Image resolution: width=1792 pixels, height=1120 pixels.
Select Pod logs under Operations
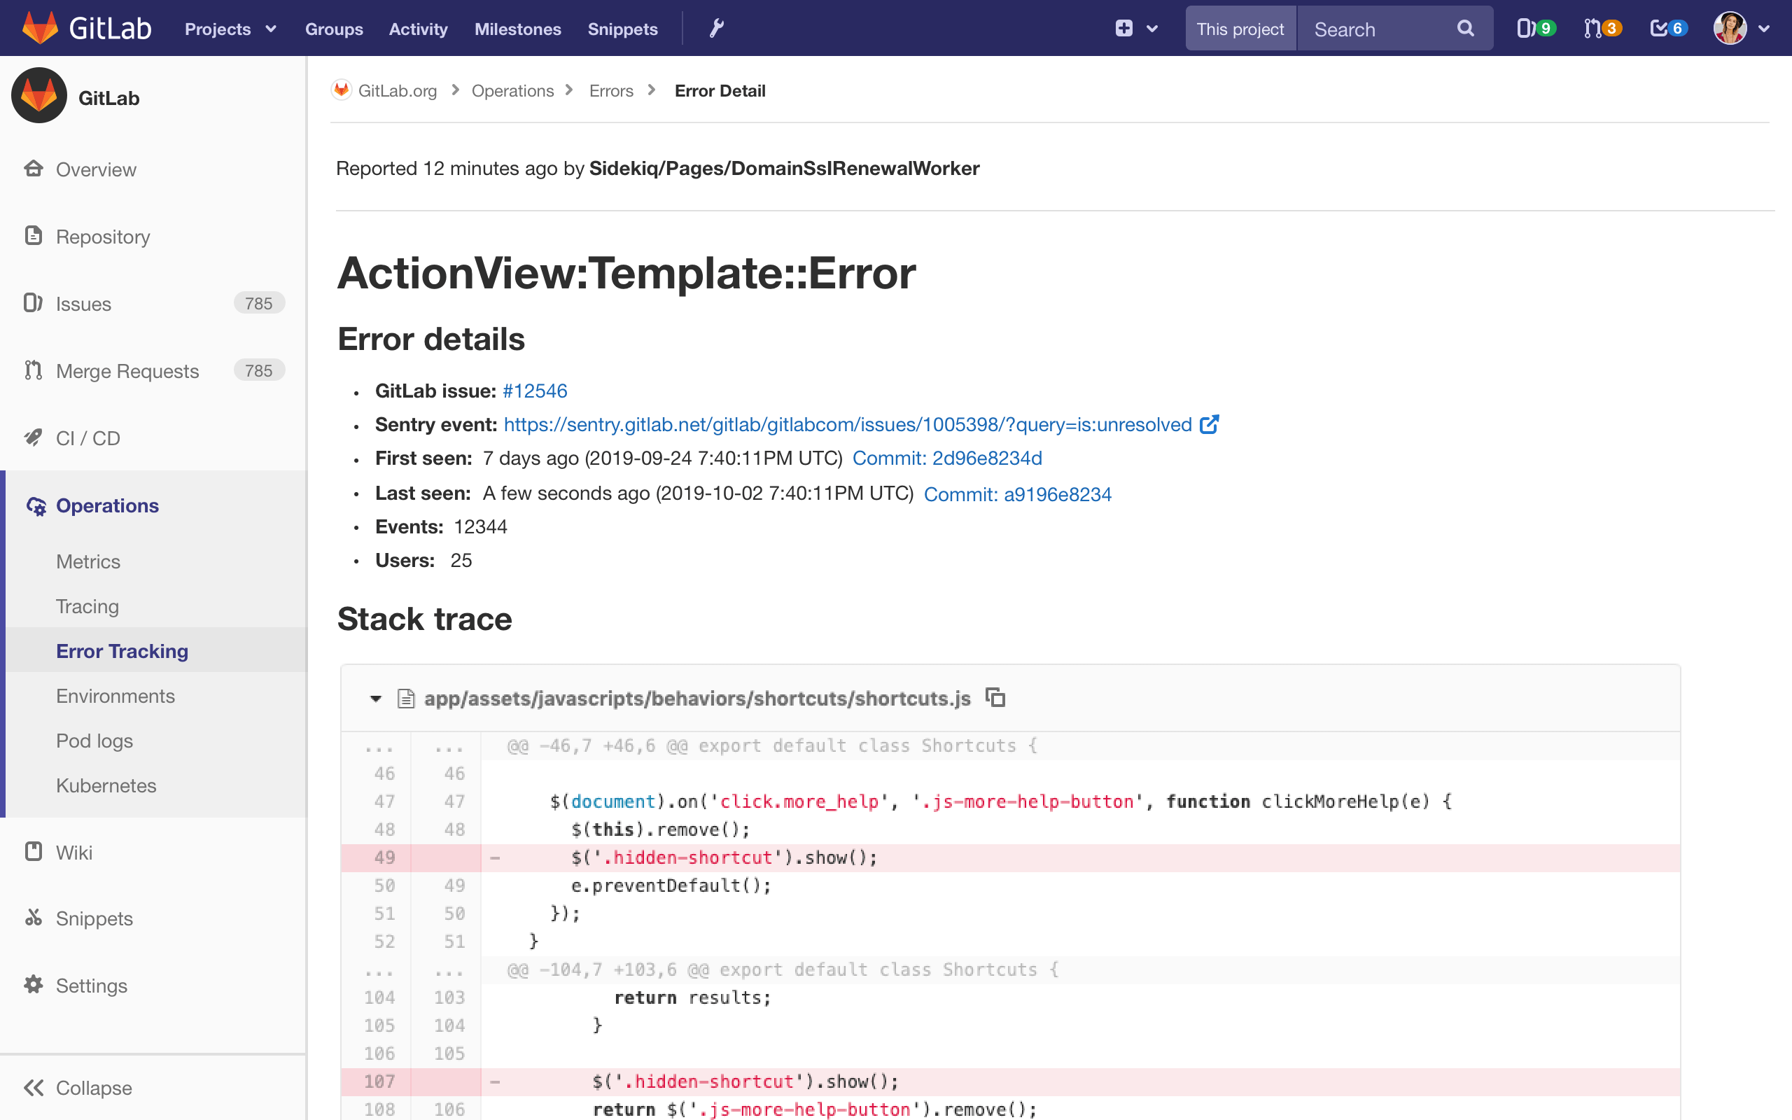coord(94,741)
